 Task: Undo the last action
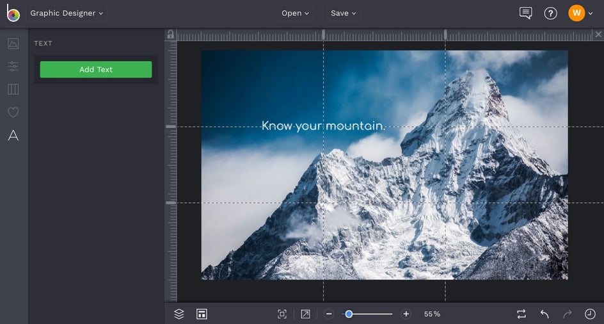tap(544, 314)
